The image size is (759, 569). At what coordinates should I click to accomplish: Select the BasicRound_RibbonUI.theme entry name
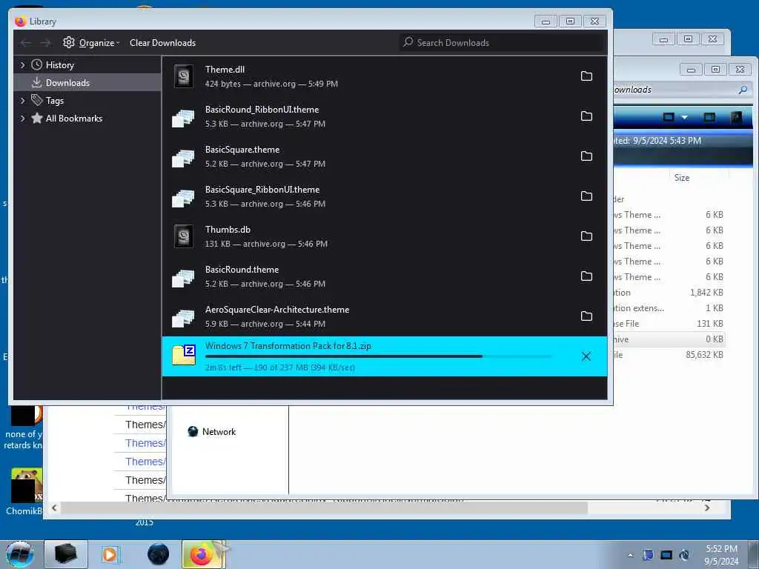262,110
